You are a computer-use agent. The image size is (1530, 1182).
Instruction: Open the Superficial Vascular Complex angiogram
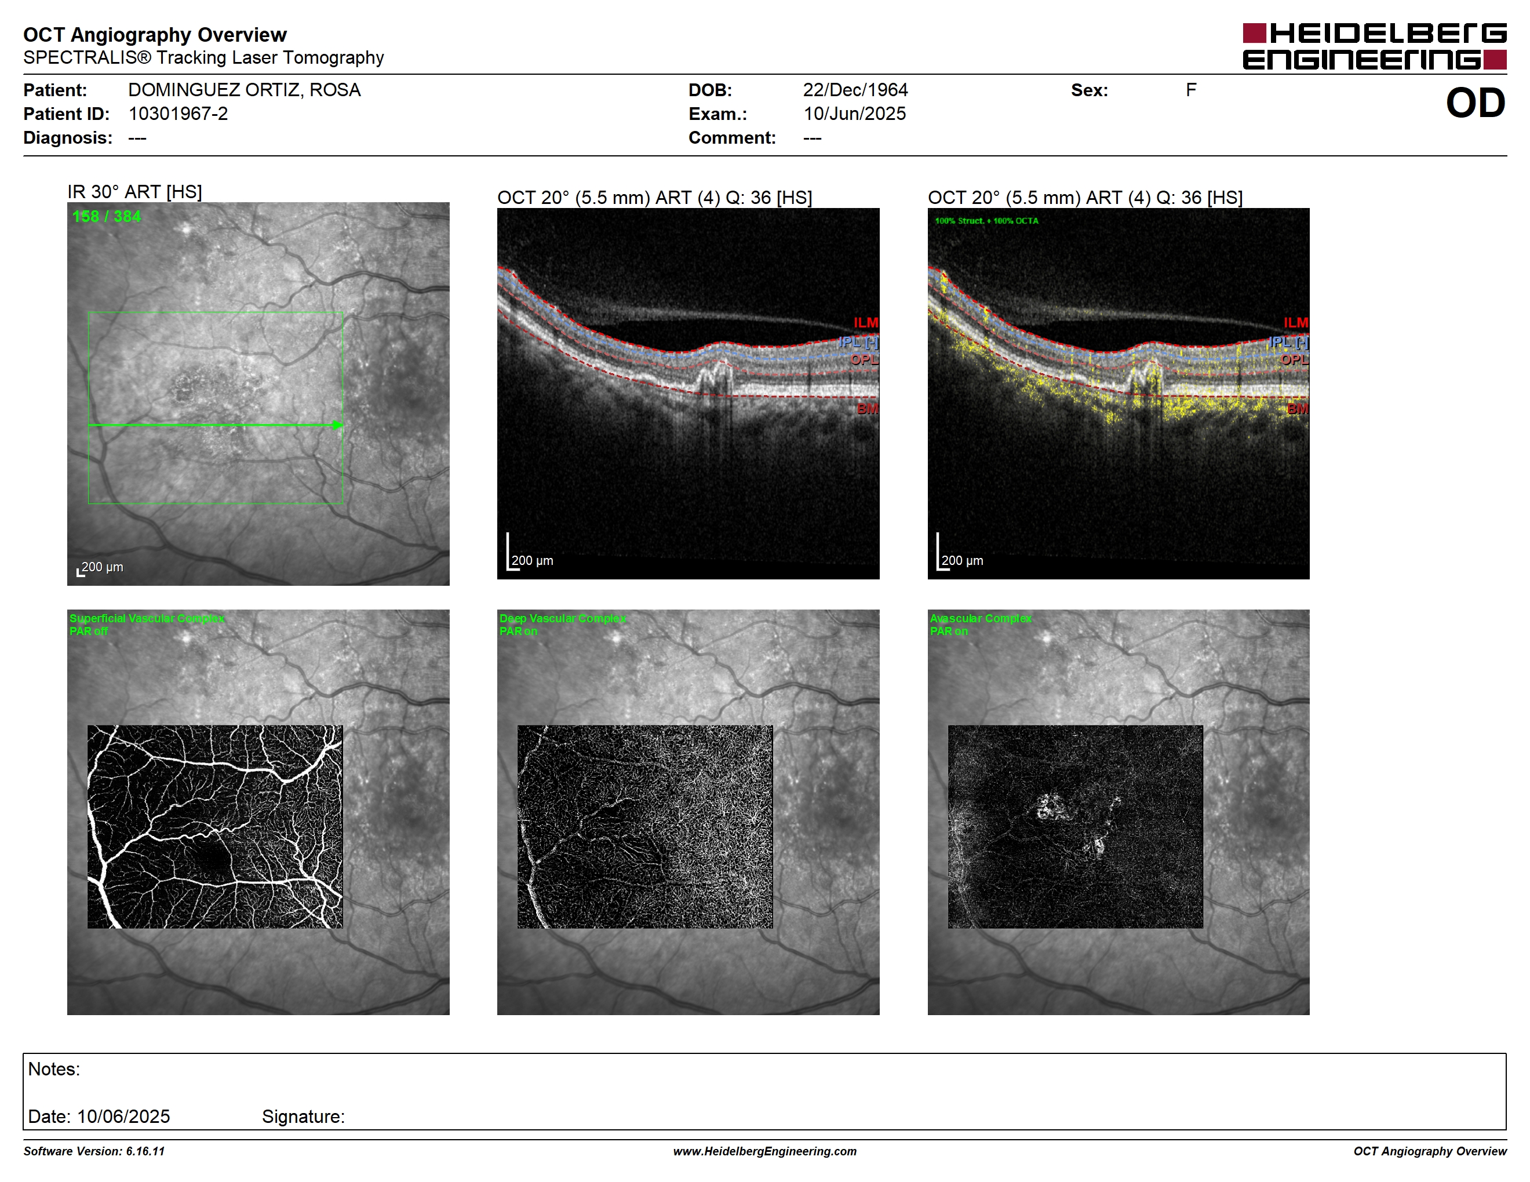[215, 827]
